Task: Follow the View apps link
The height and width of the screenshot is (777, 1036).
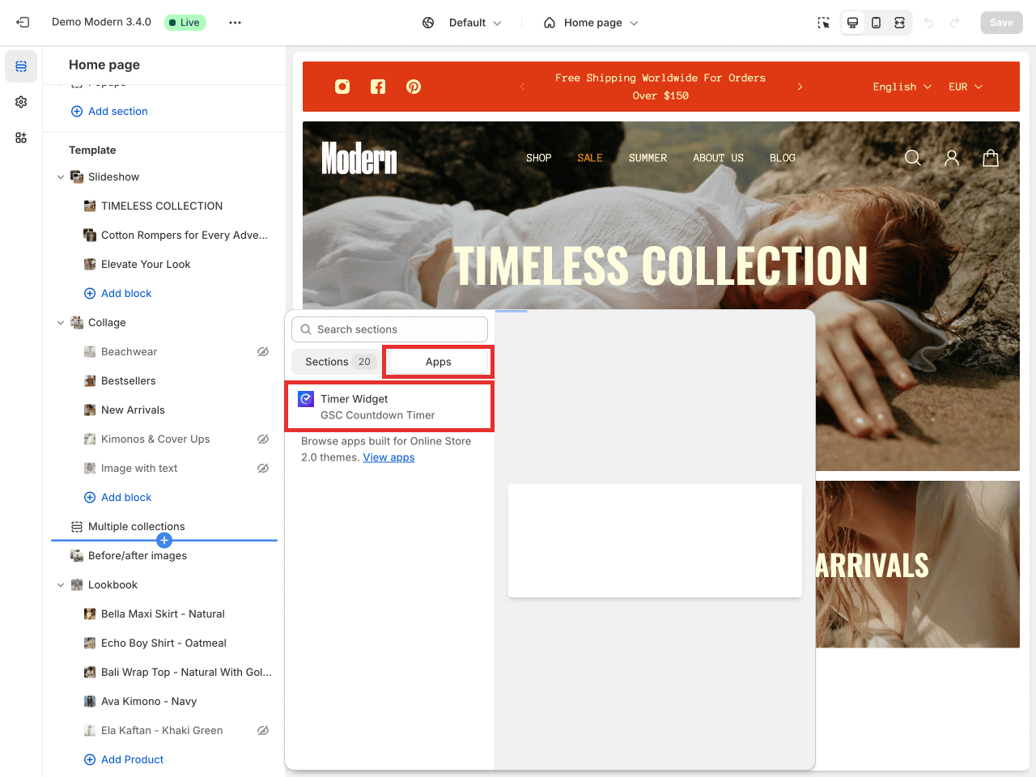Action: 388,457
